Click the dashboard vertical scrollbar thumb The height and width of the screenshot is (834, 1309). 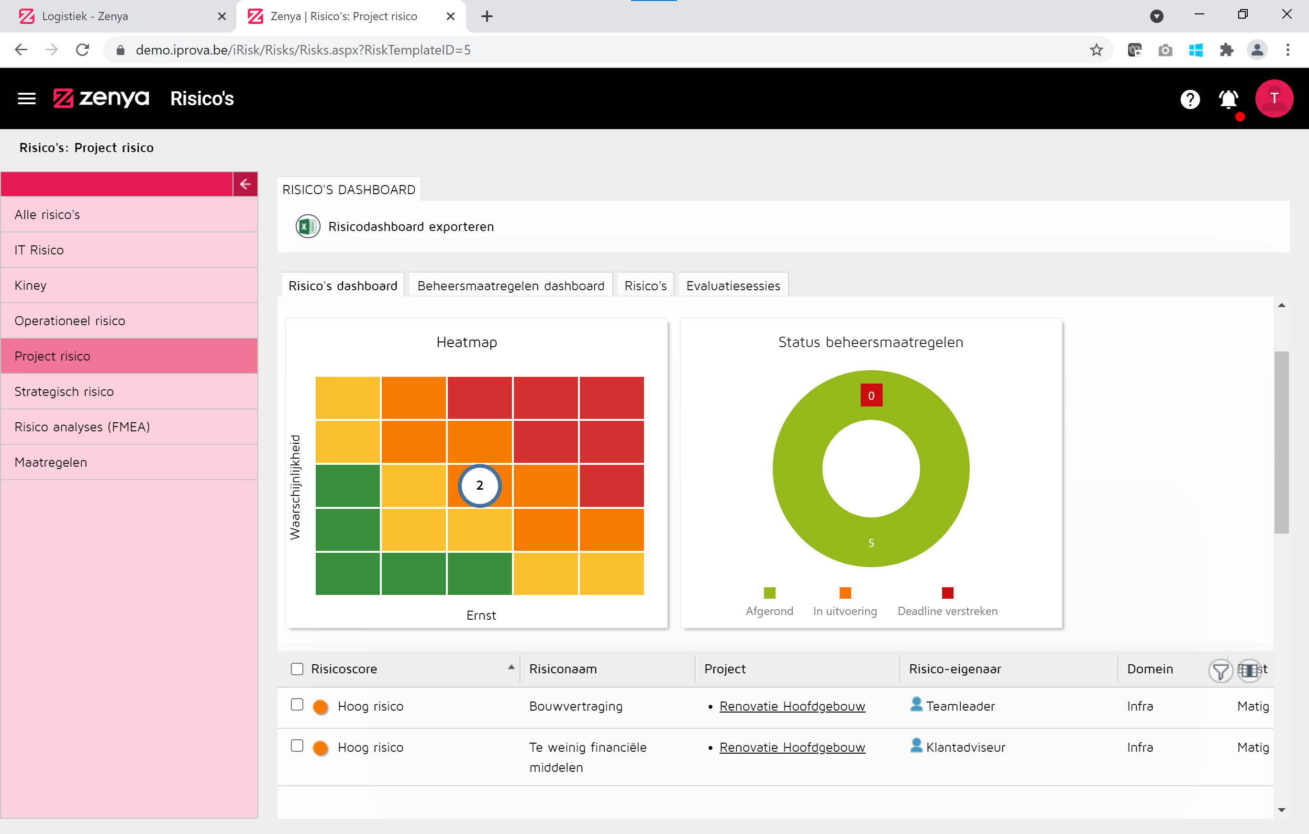pyautogui.click(x=1281, y=443)
